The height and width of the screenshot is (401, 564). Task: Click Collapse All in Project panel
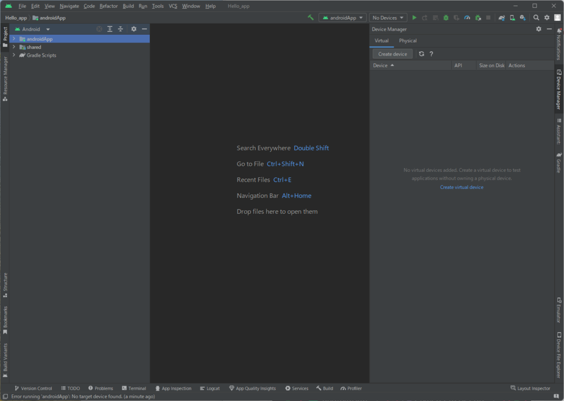point(120,29)
